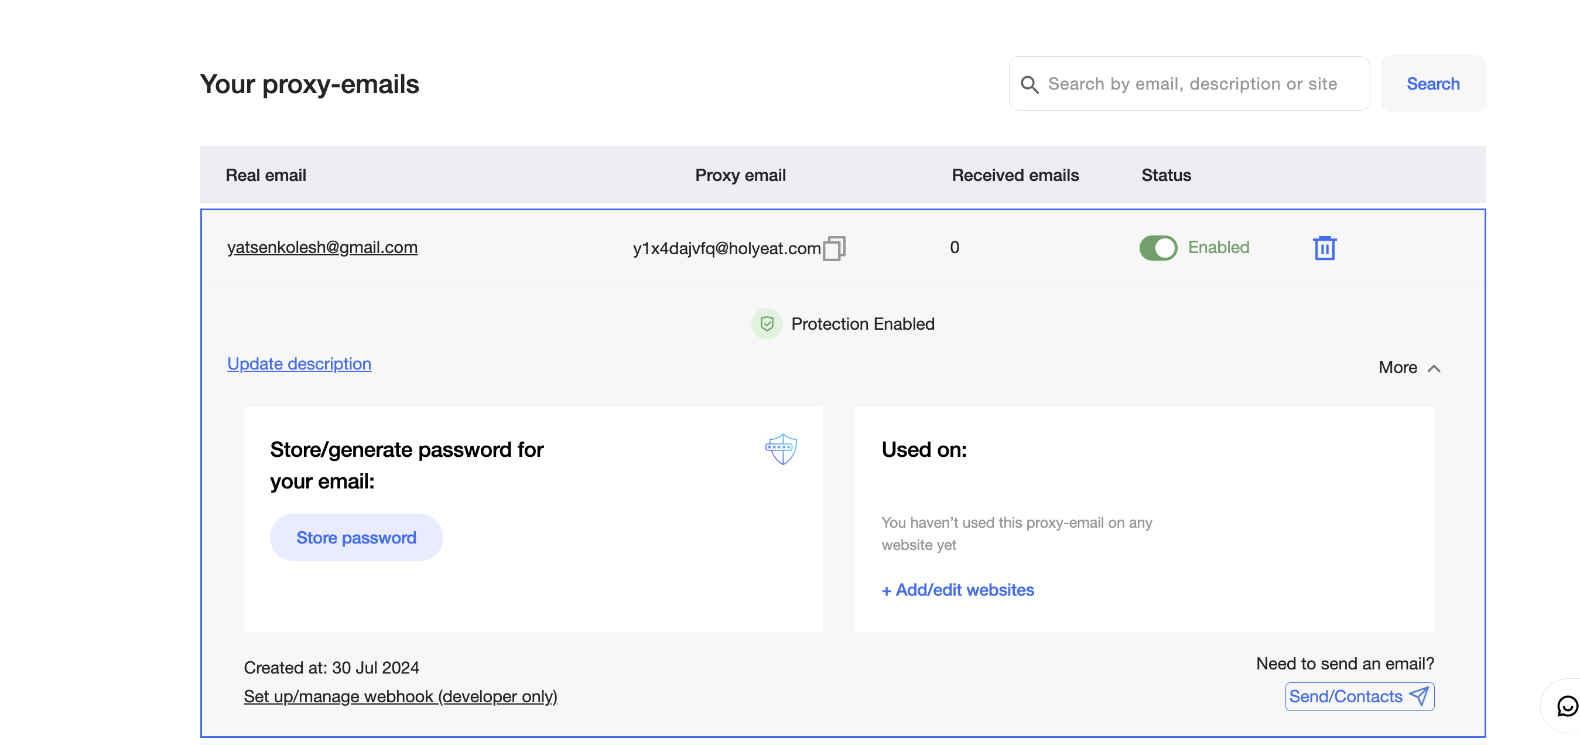Delete the proxy email using trash icon

[1325, 248]
